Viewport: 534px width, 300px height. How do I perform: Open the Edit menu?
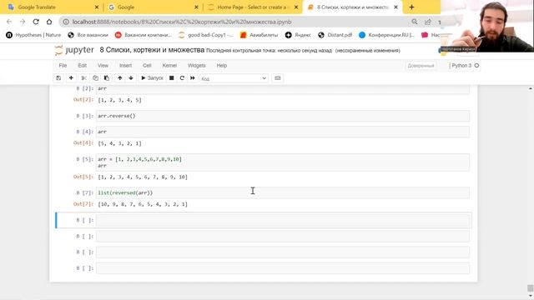point(82,66)
